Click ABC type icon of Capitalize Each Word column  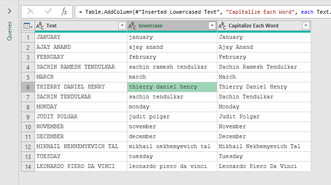[222, 26]
